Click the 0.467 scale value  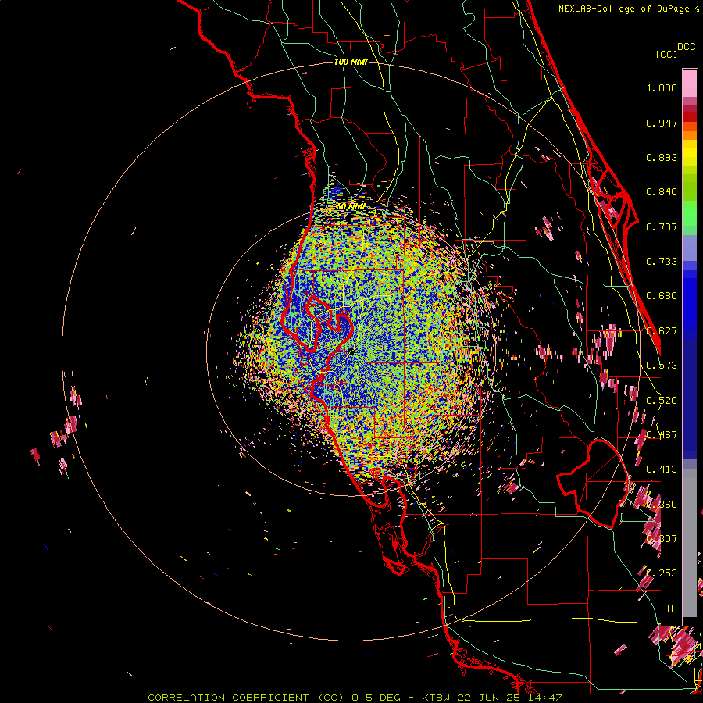[x=662, y=435]
